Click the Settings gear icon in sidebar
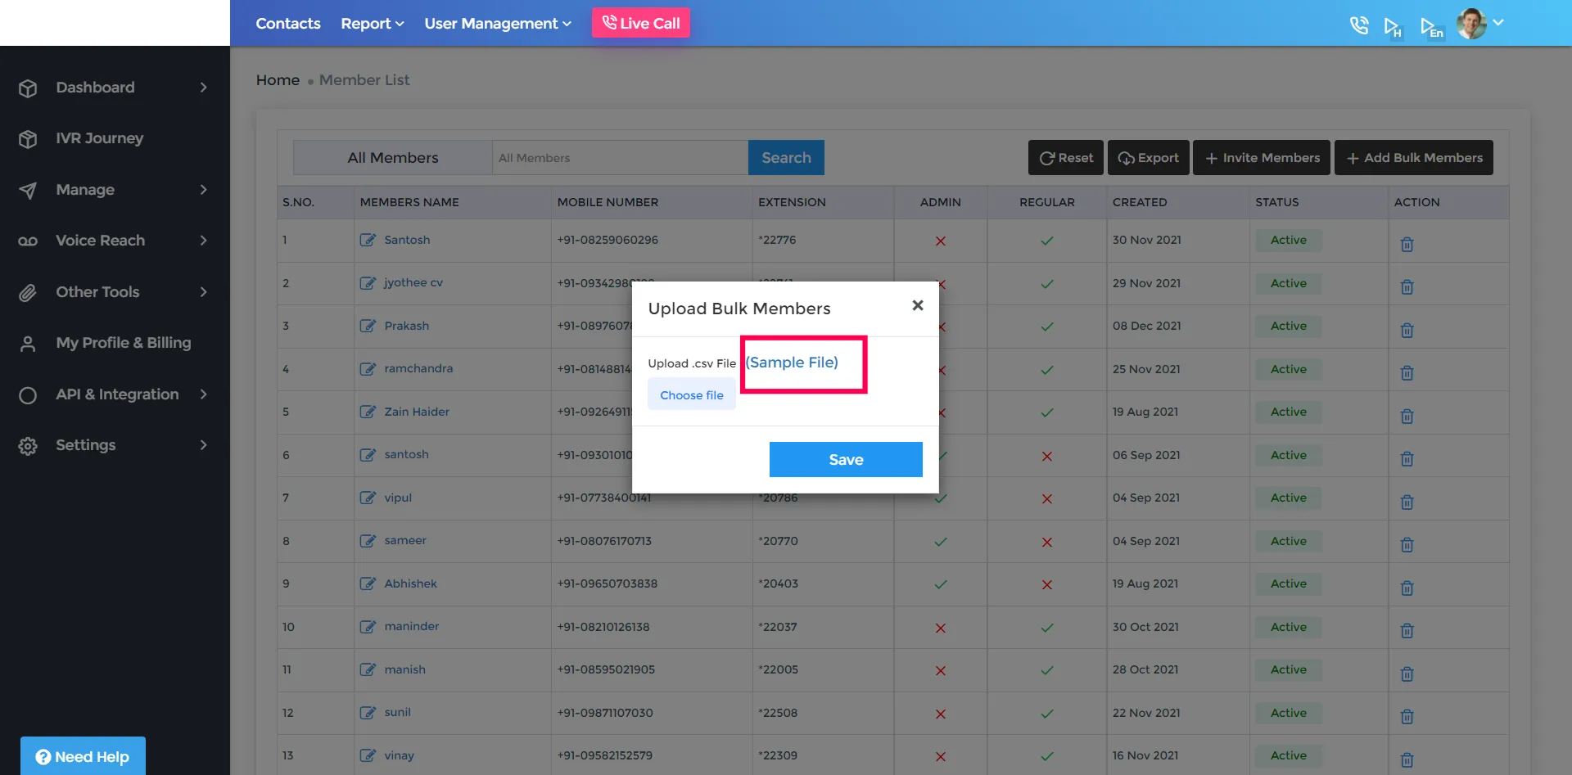 point(28,446)
